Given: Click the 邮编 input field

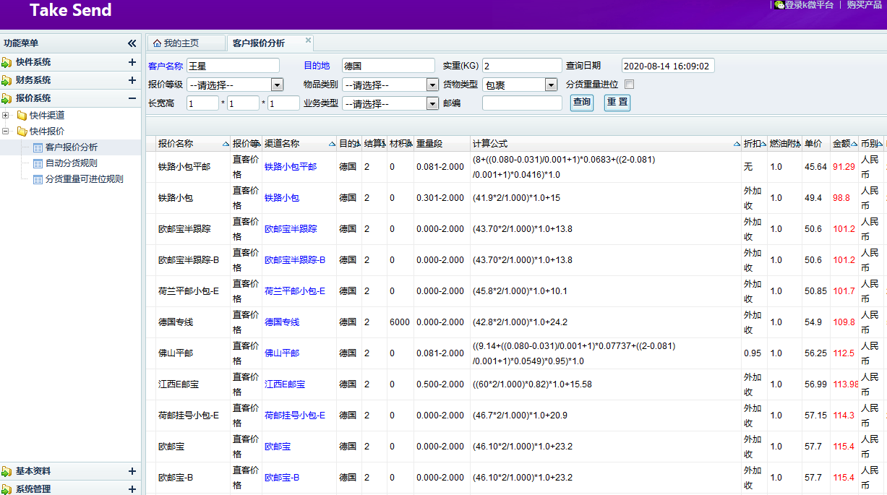Looking at the screenshot, I should click(x=522, y=103).
